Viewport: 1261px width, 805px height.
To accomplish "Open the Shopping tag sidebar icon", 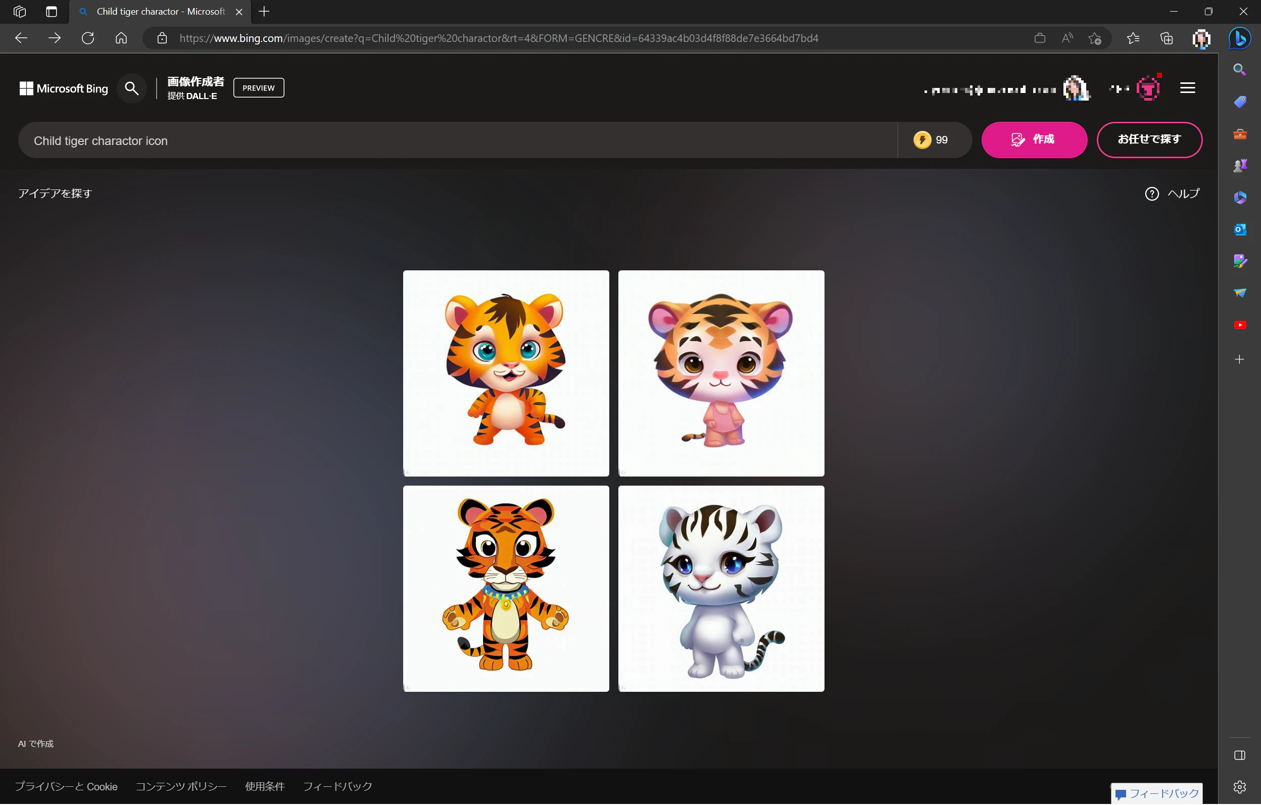I will [x=1240, y=102].
